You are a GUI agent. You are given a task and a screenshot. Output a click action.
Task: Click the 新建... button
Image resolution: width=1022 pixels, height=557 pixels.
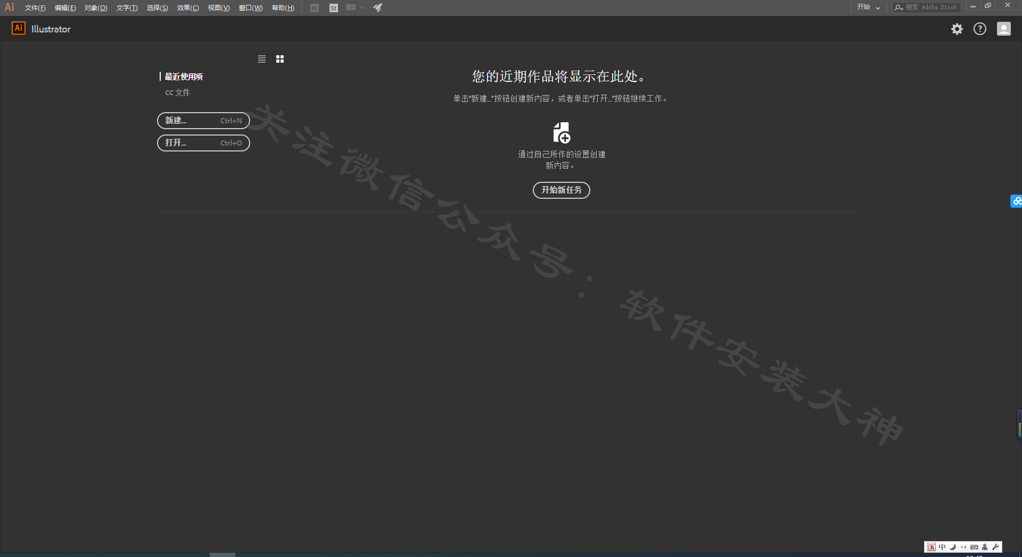(x=203, y=121)
